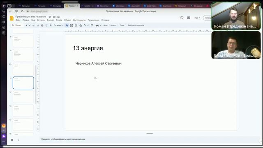Open the Формат menu
The height and width of the screenshot is (148, 263).
[x=50, y=20]
